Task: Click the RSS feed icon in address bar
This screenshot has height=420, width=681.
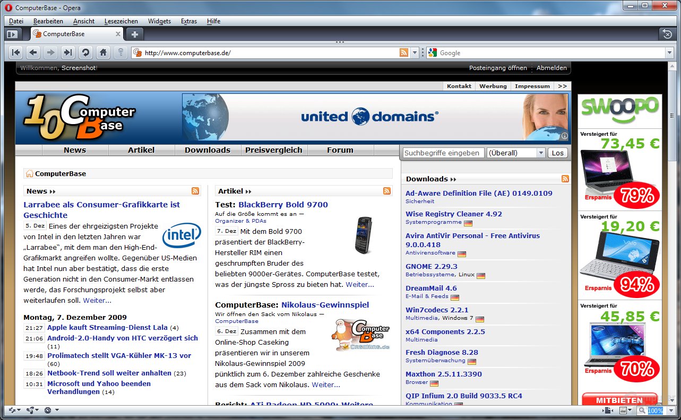Action: (404, 52)
